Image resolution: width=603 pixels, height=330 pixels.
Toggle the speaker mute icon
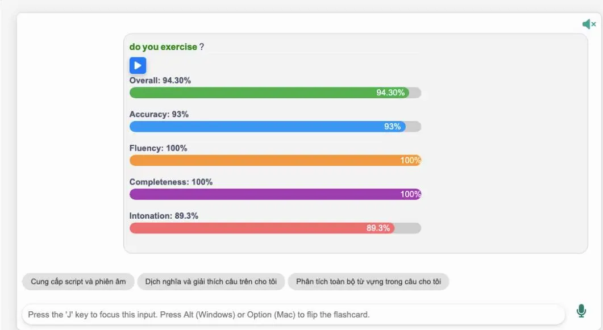(x=588, y=24)
